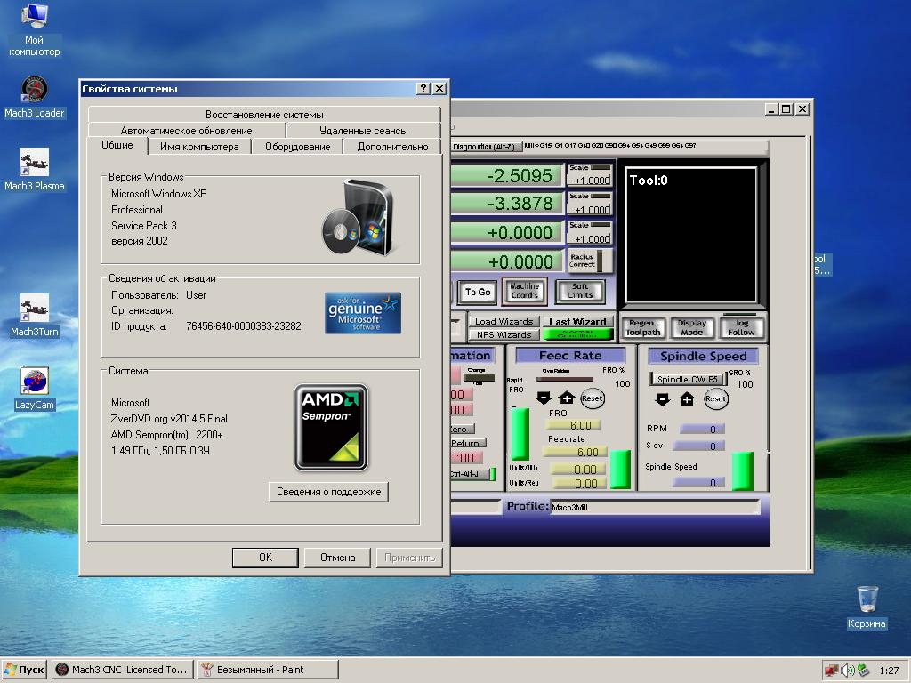Click the feed rate increase arrow

pos(567,398)
